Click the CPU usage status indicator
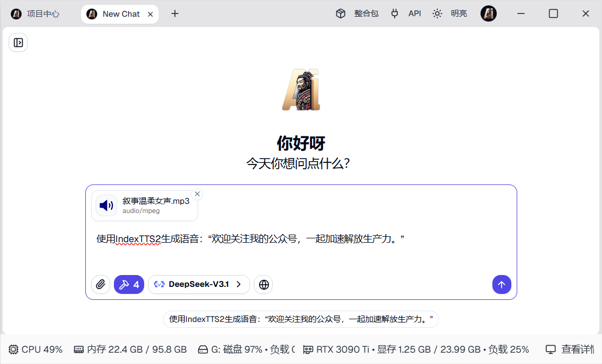The width and height of the screenshot is (602, 364). click(36, 349)
